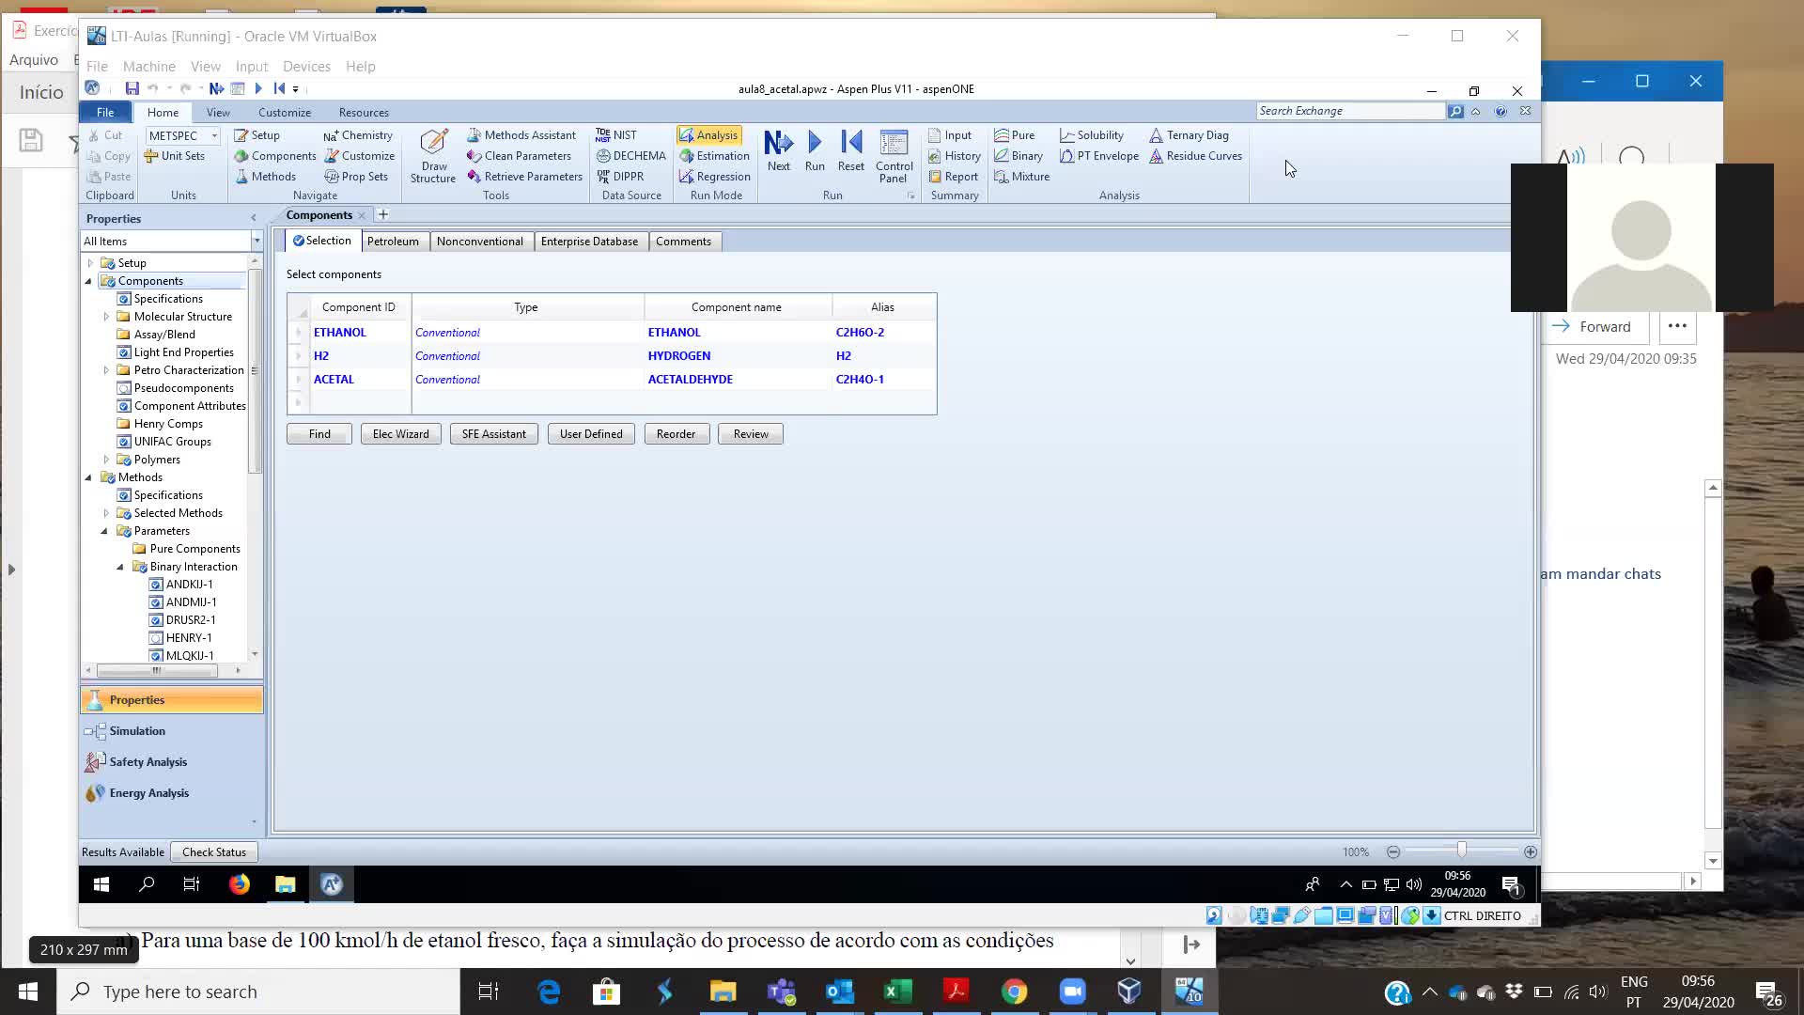Open the Methods Assistant tool
The image size is (1804, 1015).
[x=521, y=135]
